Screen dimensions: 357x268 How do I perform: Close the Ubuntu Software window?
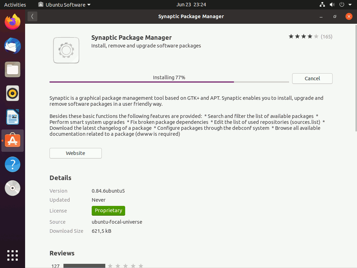click(349, 16)
